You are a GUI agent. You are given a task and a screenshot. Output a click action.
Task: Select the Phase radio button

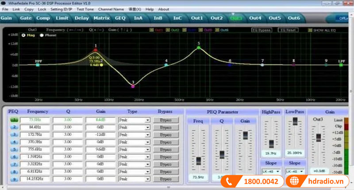(x=42, y=35)
